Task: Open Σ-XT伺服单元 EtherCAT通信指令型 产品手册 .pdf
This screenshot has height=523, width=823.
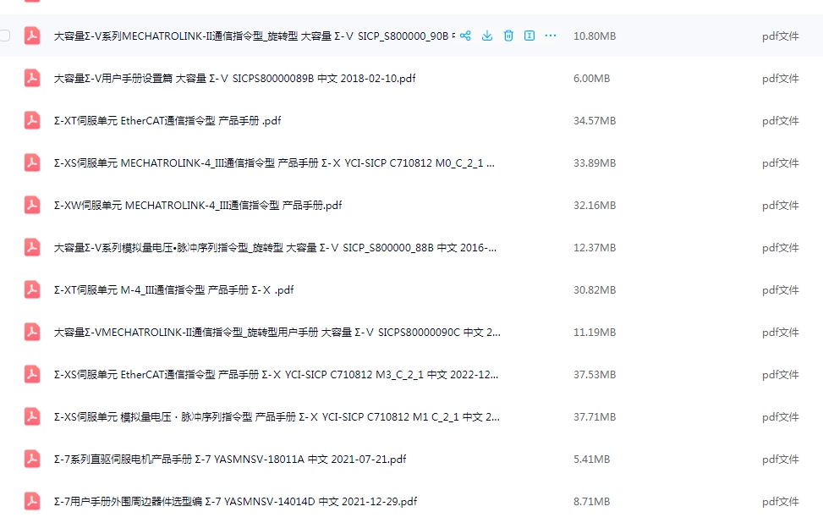Action: pos(167,120)
